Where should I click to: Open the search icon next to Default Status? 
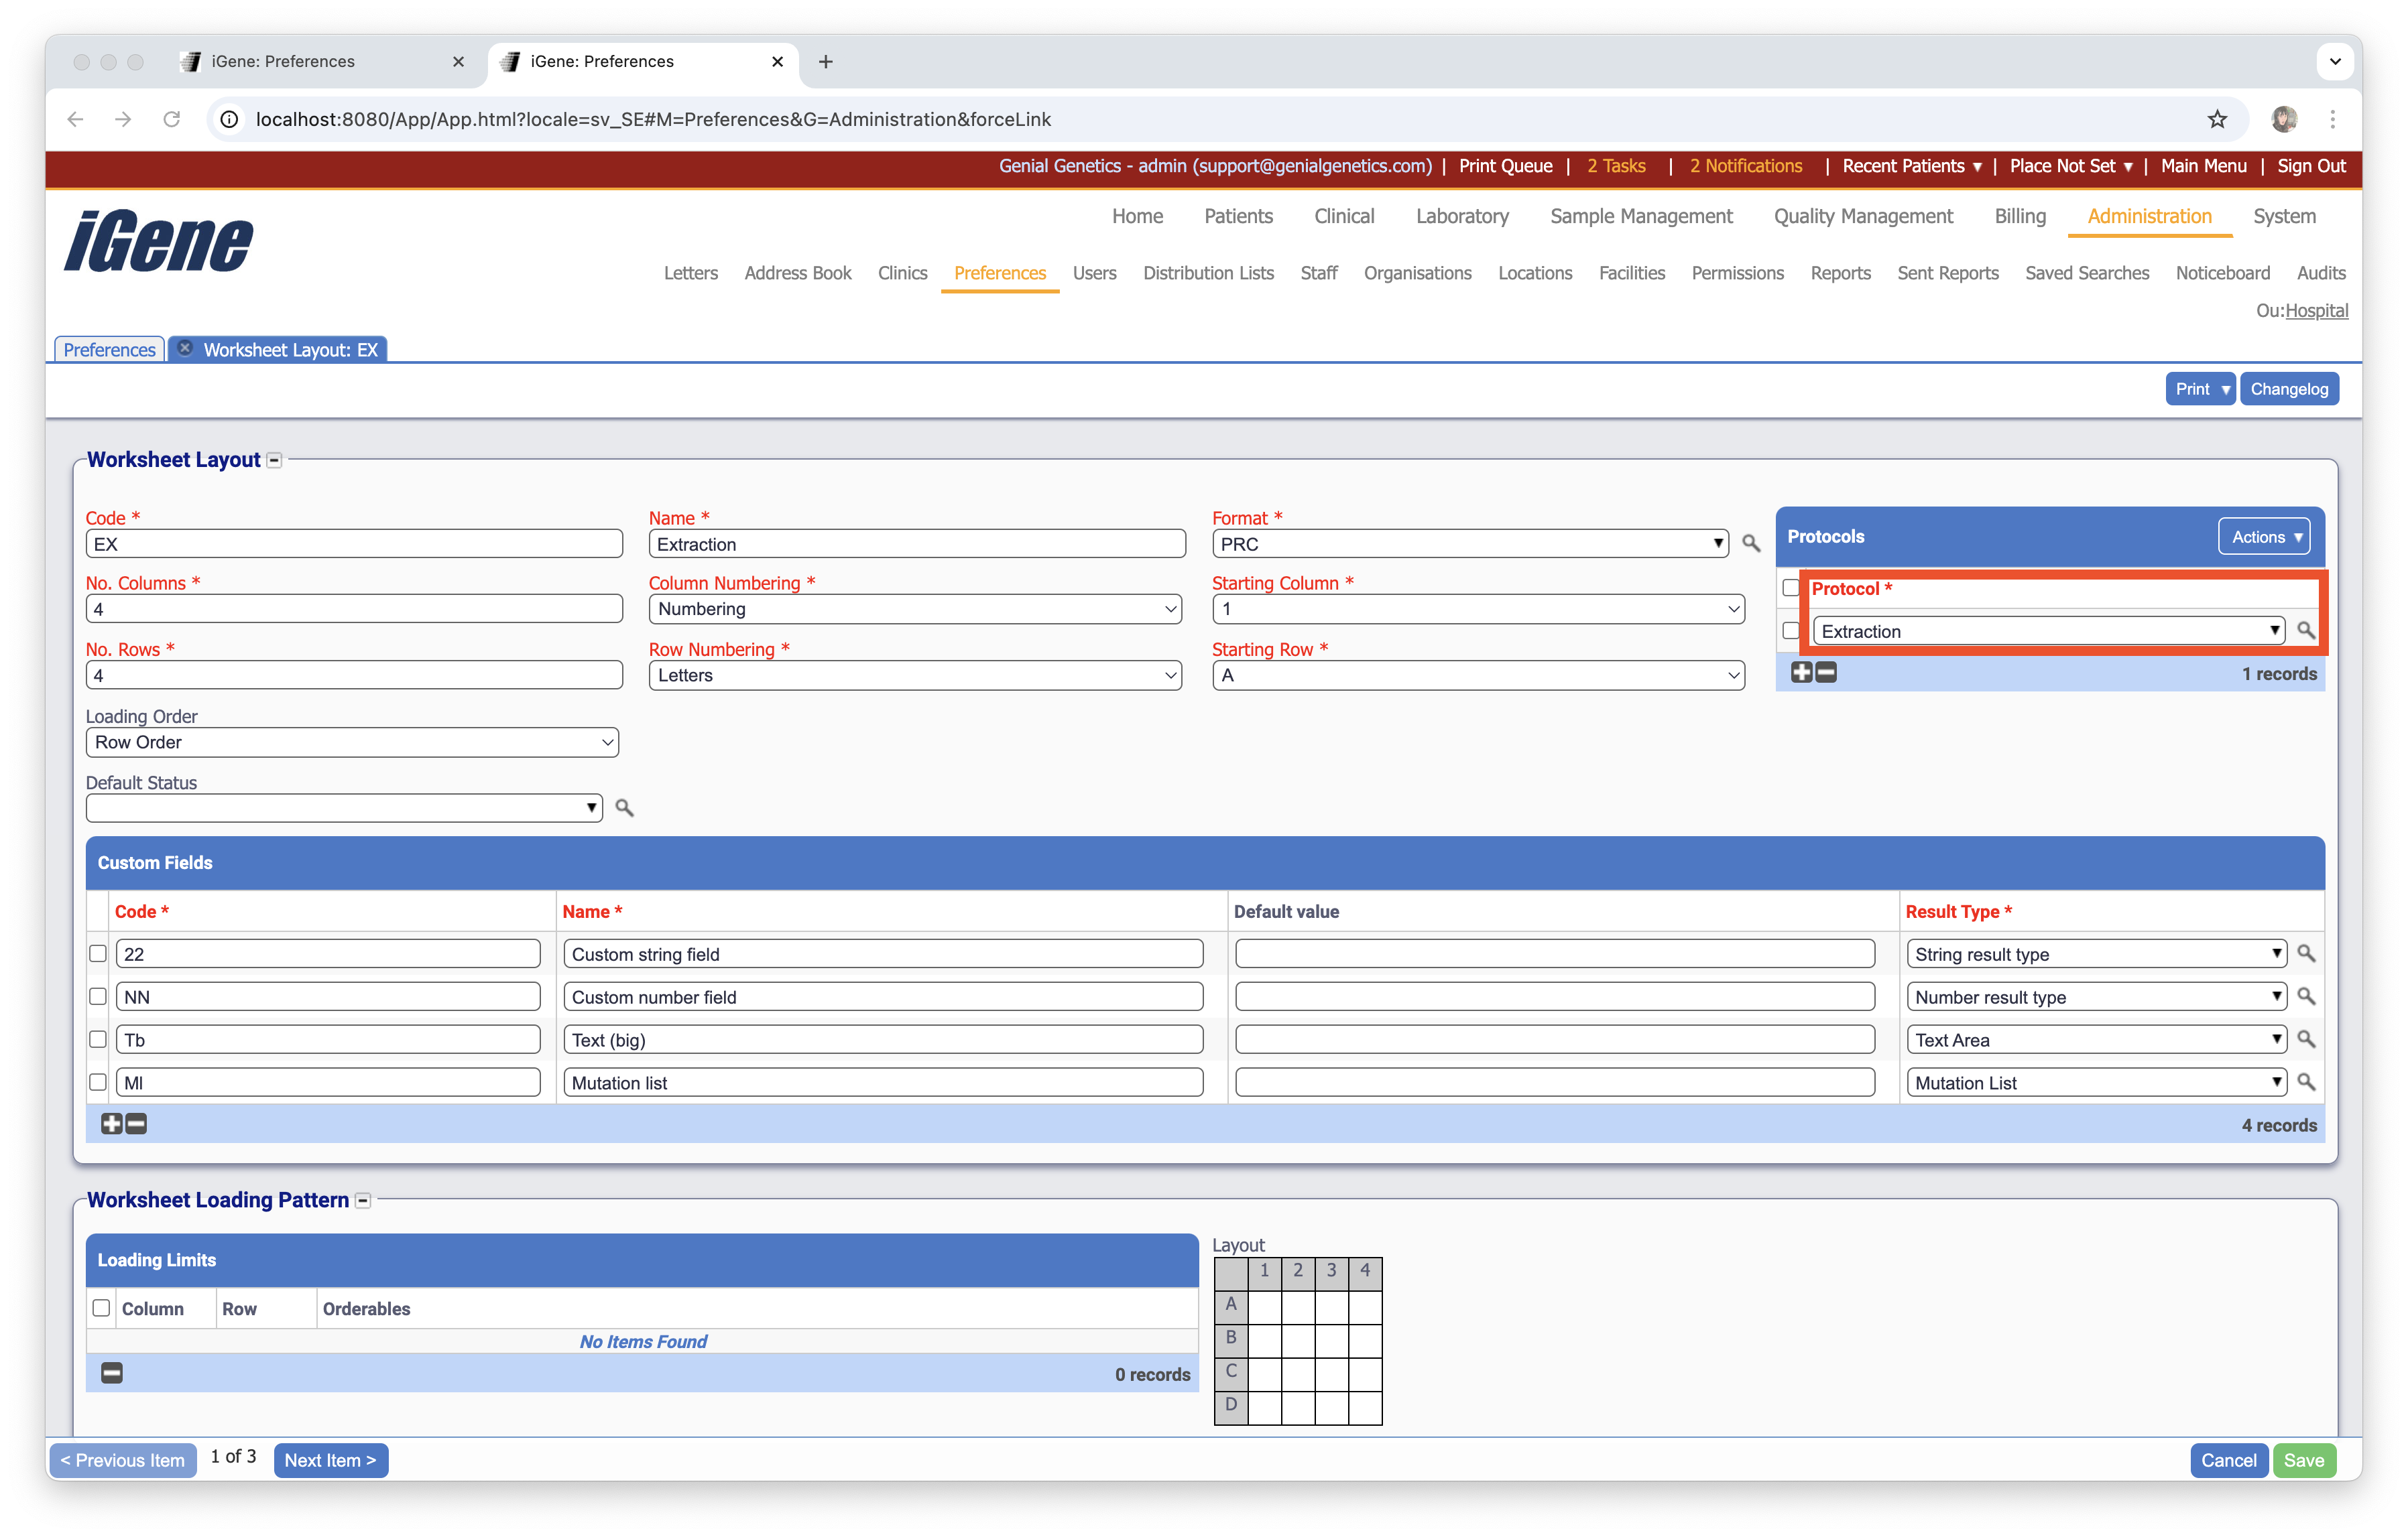pos(623,807)
